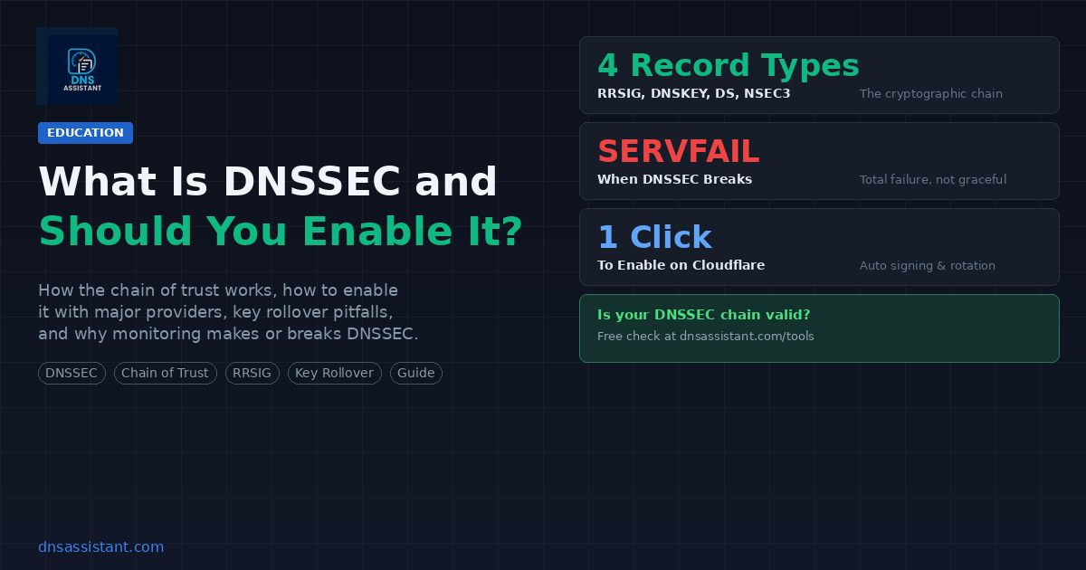Open the Key Rollover tag
Screen dimensions: 1086x570
coord(335,373)
